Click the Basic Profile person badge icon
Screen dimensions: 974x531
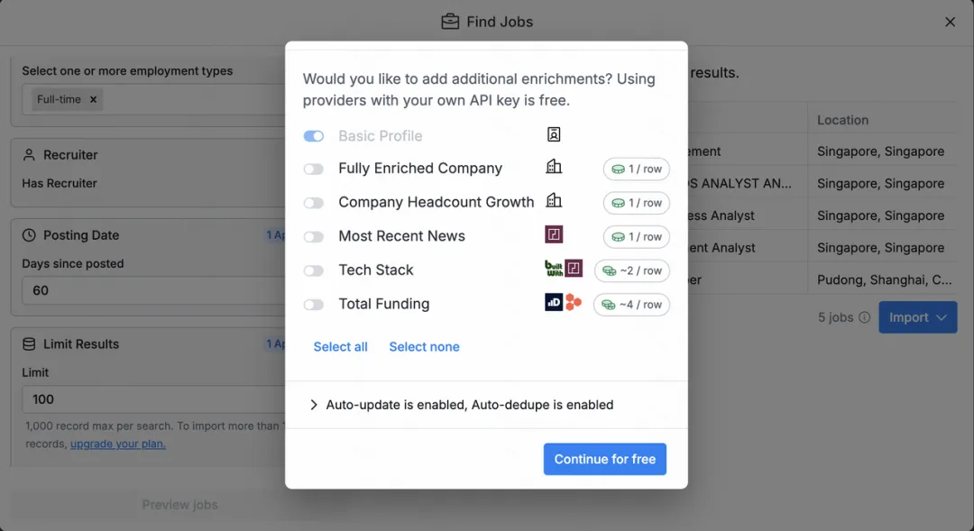click(x=554, y=134)
